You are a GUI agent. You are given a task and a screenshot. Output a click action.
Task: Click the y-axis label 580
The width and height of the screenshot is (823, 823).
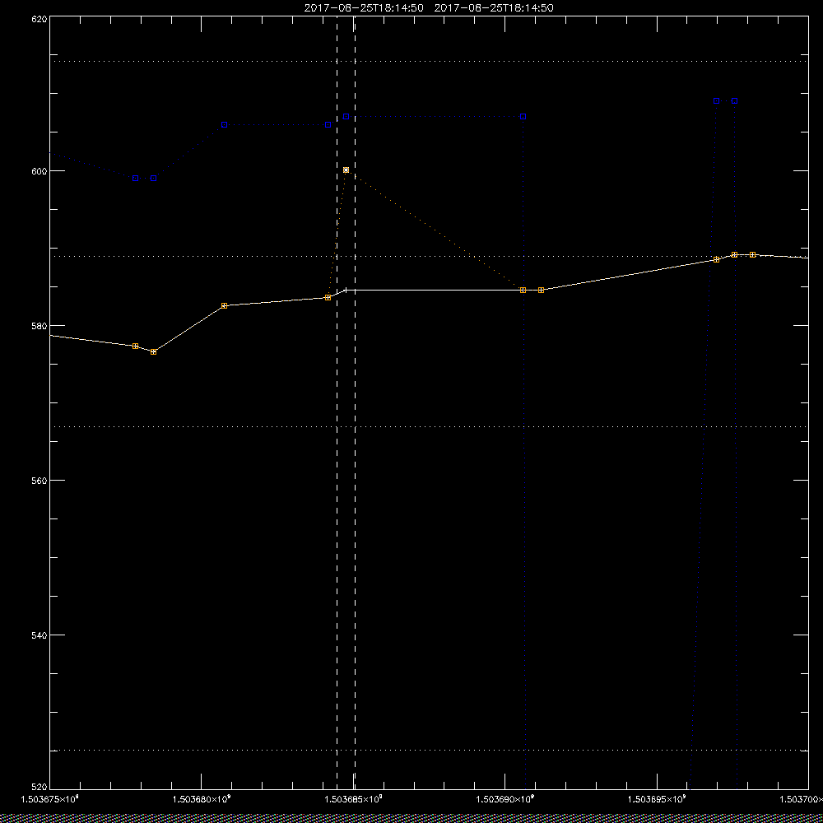[x=40, y=325]
